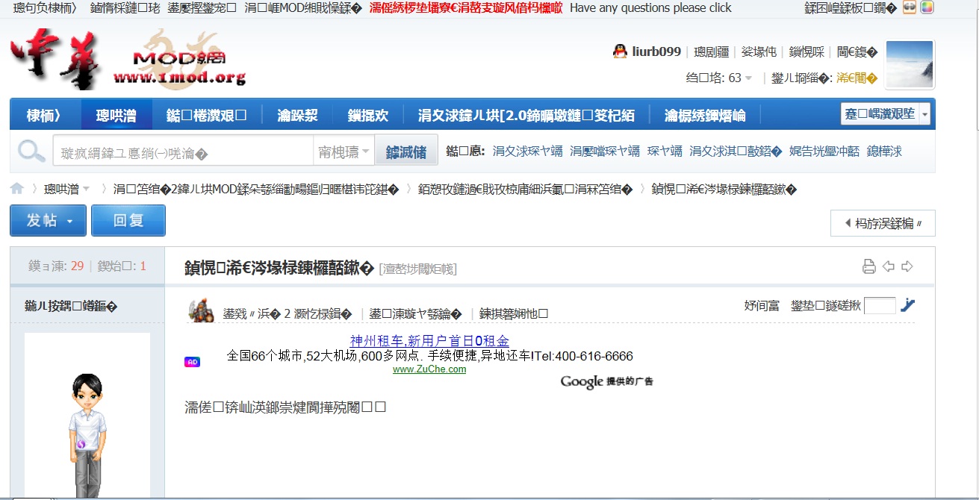Click the 回复 reply button

pyautogui.click(x=128, y=221)
